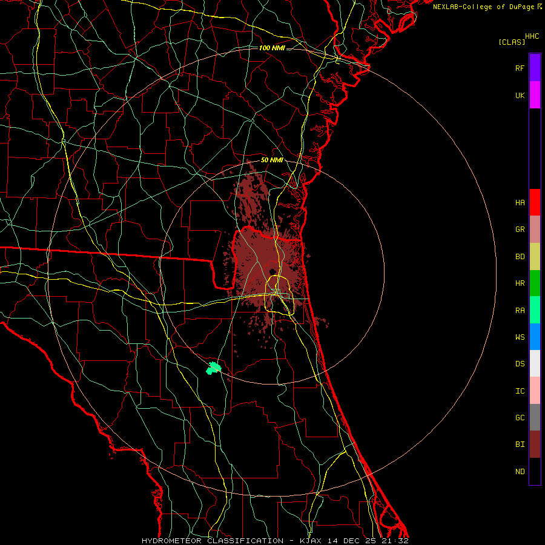
Task: Click the BD legend label
Action: (x=520, y=257)
